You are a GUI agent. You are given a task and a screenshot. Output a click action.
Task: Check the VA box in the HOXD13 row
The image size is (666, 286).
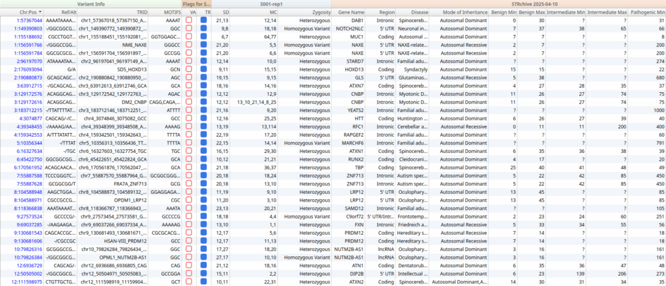(x=189, y=69)
